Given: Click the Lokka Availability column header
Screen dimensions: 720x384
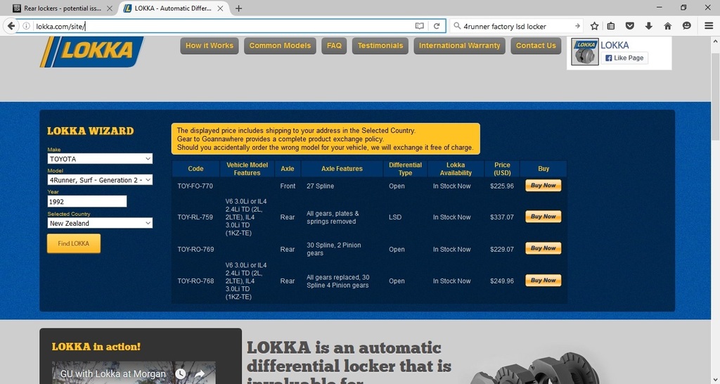Looking at the screenshot, I should pyautogui.click(x=456, y=169).
